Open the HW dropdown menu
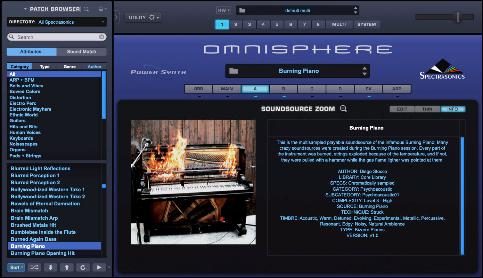Image resolution: width=483 pixels, height=278 pixels. tap(224, 11)
